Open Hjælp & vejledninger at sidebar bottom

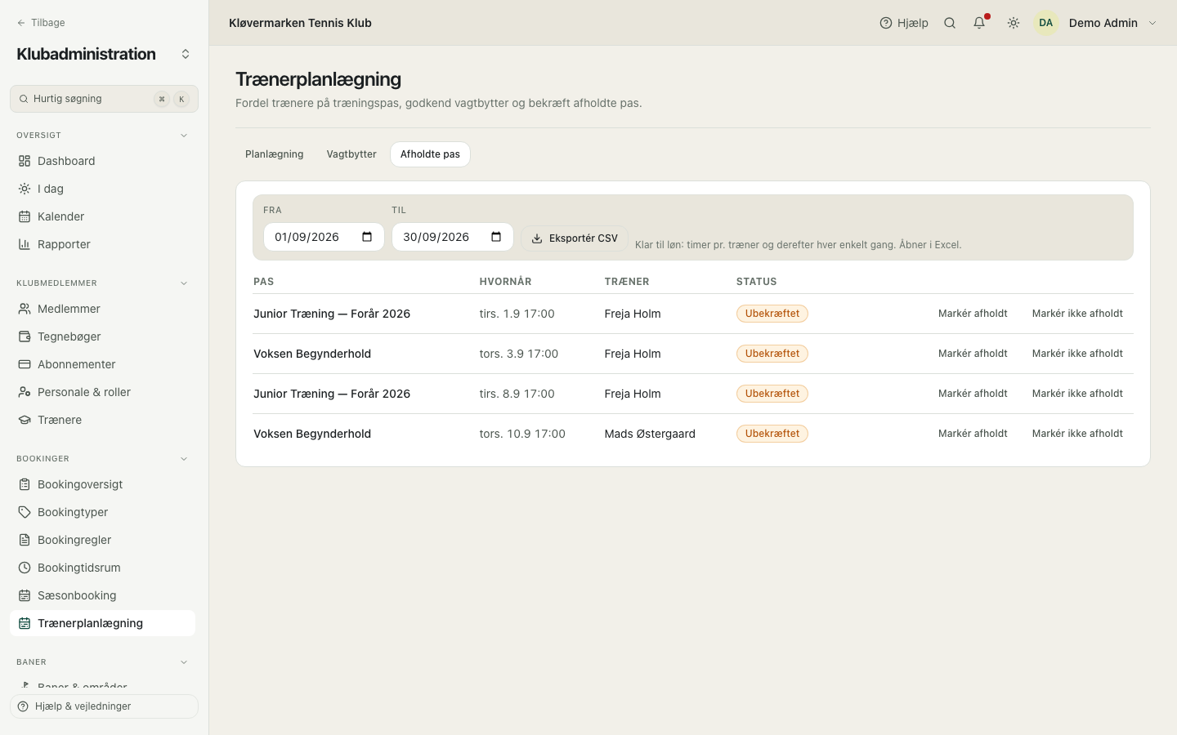point(104,706)
